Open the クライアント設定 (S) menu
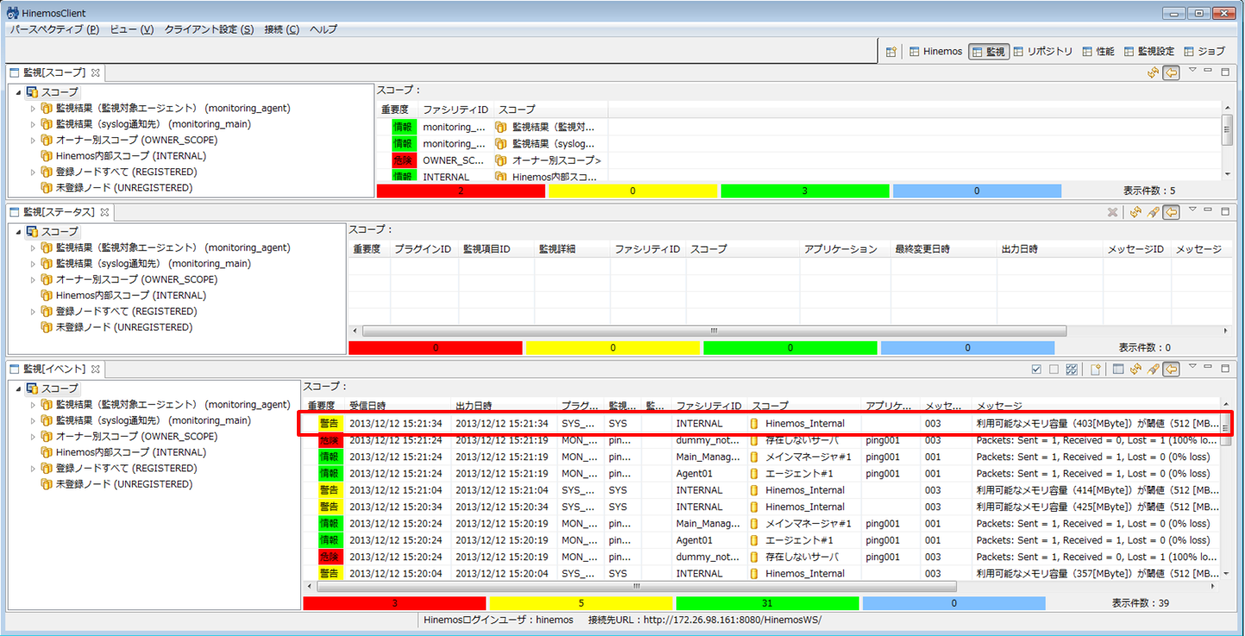This screenshot has height=636, width=1245. pos(209,29)
